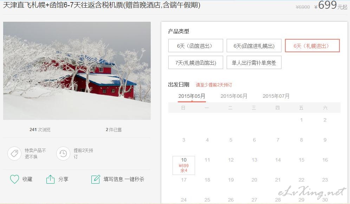Click the share upload icon
Image resolution: width=350 pixels, height=204 pixels.
coord(50,179)
